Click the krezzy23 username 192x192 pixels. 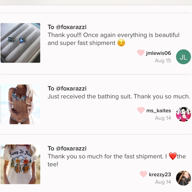click(160, 174)
